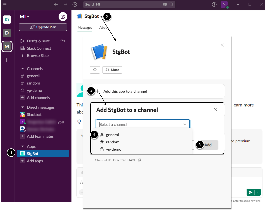Choose random from the channel dropdown
The width and height of the screenshot is (265, 210).
tap(143, 142)
